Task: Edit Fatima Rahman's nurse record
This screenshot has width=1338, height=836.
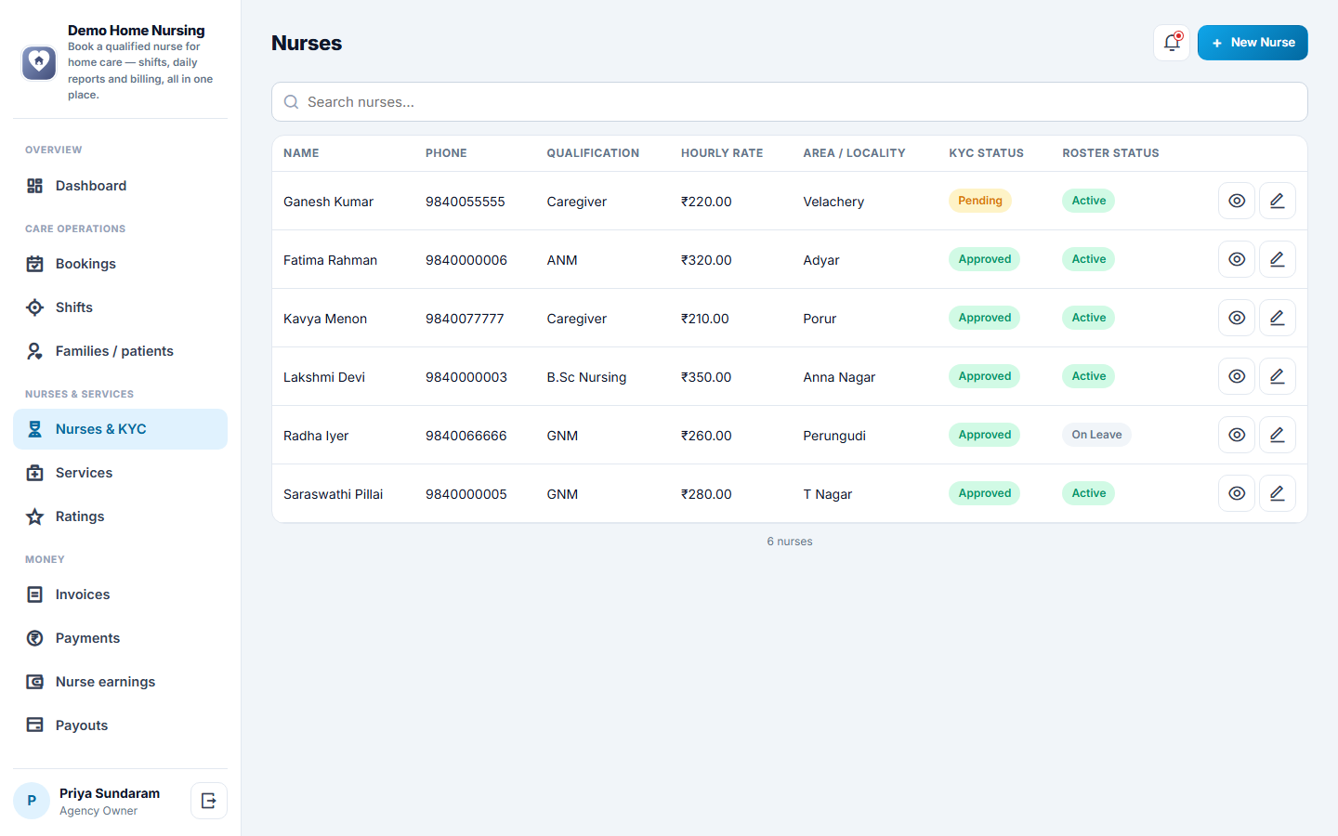Action: pos(1278,259)
